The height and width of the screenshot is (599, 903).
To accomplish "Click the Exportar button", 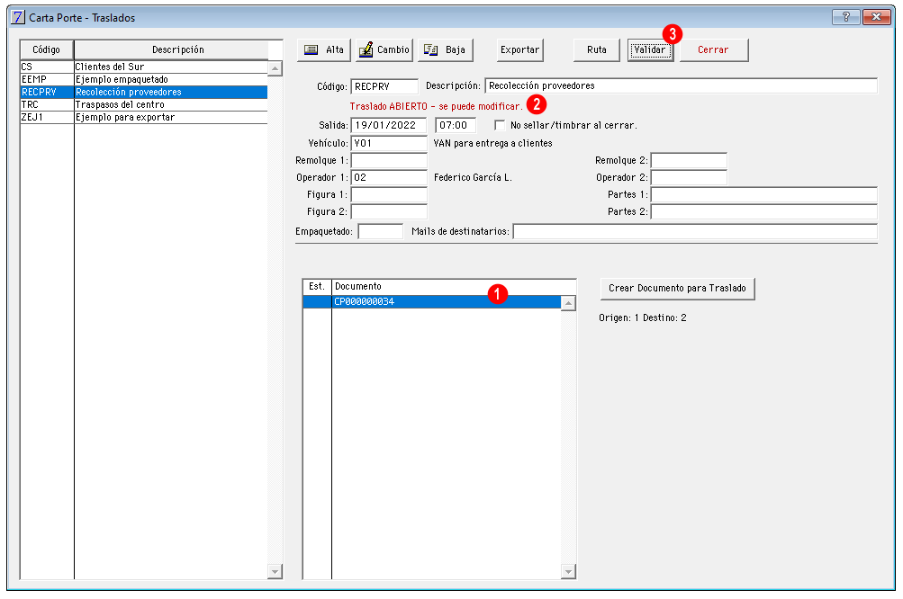I will (520, 50).
